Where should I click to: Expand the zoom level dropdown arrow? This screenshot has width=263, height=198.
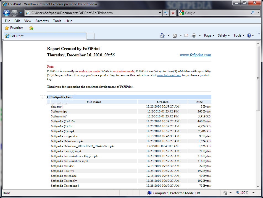pos(253,193)
